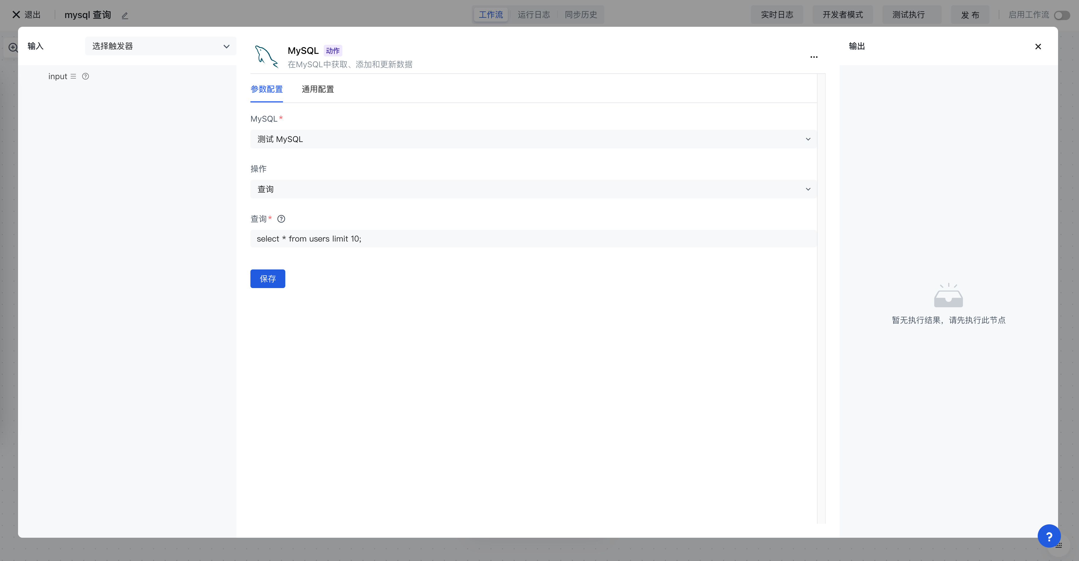Screen dimensions: 1079x561
Task: Click the blue 保存 button
Action: [268, 279]
